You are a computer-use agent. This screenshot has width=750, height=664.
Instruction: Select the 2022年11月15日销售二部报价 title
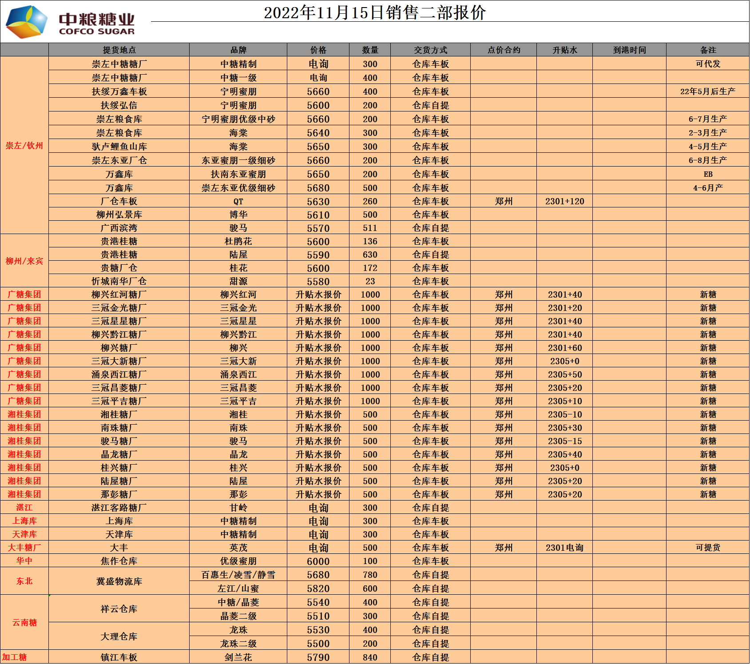(374, 12)
